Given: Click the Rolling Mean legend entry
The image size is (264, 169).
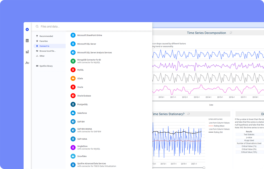Looking at the screenshot, I should 217,126.
